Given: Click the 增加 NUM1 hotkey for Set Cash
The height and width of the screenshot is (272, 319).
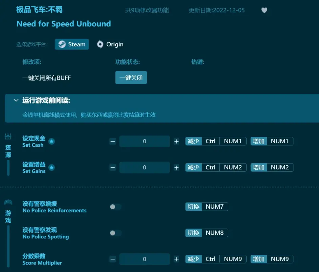Looking at the screenshot, I should (x=272, y=141).
